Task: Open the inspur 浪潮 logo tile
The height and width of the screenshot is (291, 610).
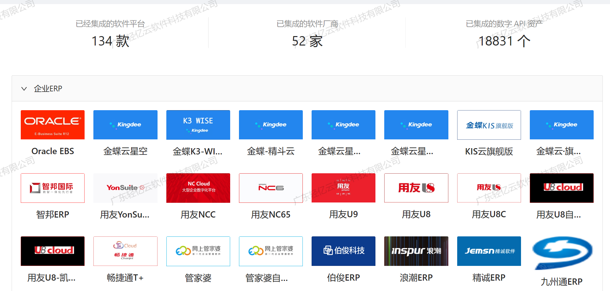Action: [416, 251]
